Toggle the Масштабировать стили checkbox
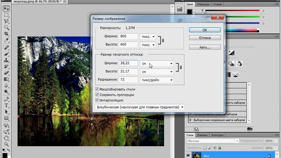The width and height of the screenshot is (281, 158). [x=97, y=89]
